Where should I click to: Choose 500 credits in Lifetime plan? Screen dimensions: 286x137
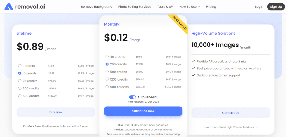[x=20, y=96]
